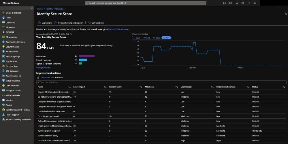Open Microsoft Secure Score link
Screen dimensions: 288x144
pyautogui.click(x=118, y=29)
